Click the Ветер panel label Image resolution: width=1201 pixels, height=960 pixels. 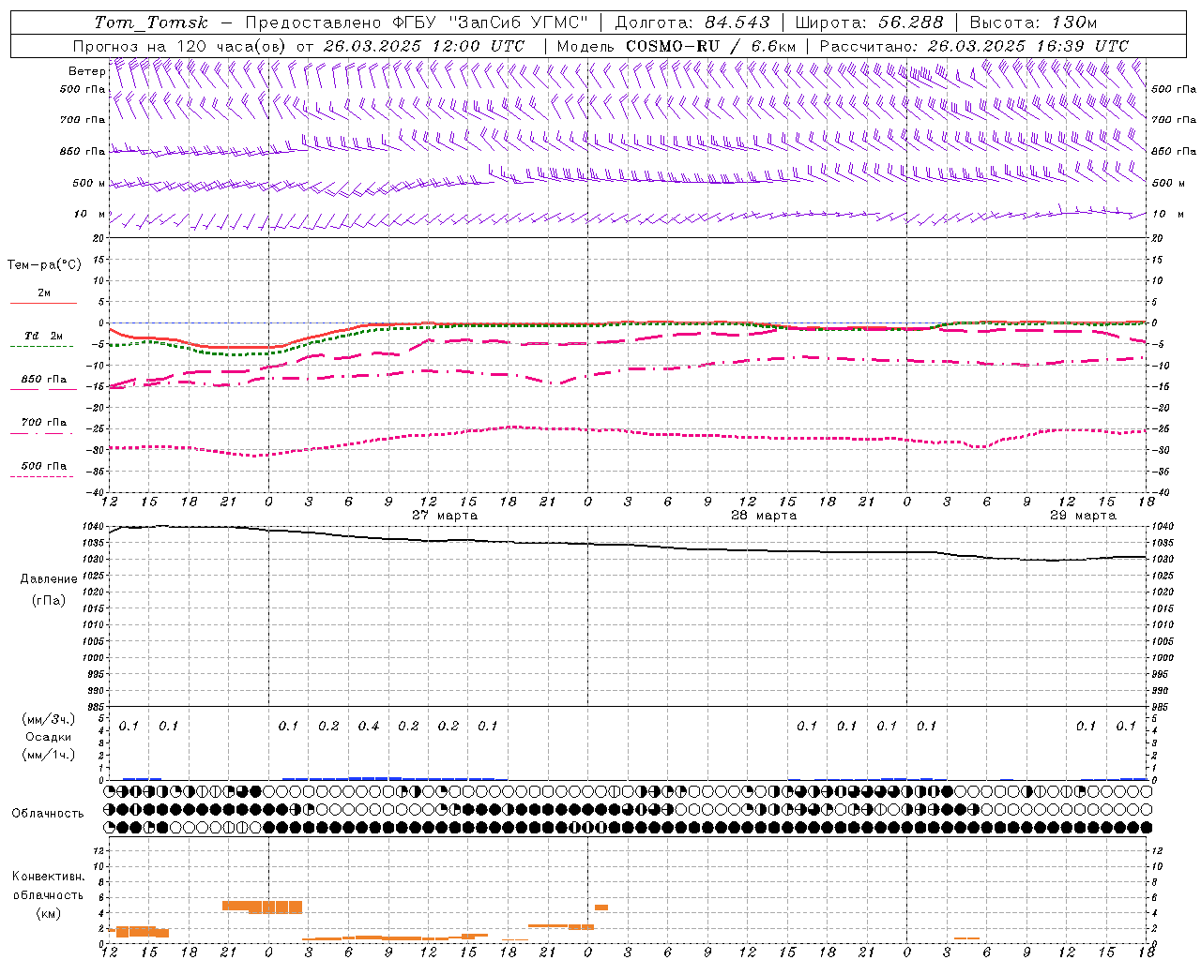tap(87, 70)
